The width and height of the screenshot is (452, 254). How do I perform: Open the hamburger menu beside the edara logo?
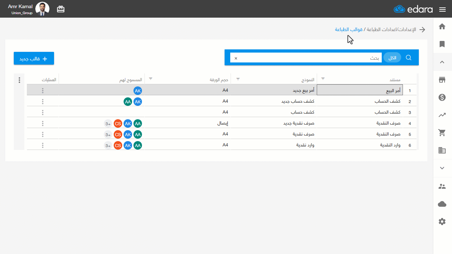pyautogui.click(x=442, y=10)
